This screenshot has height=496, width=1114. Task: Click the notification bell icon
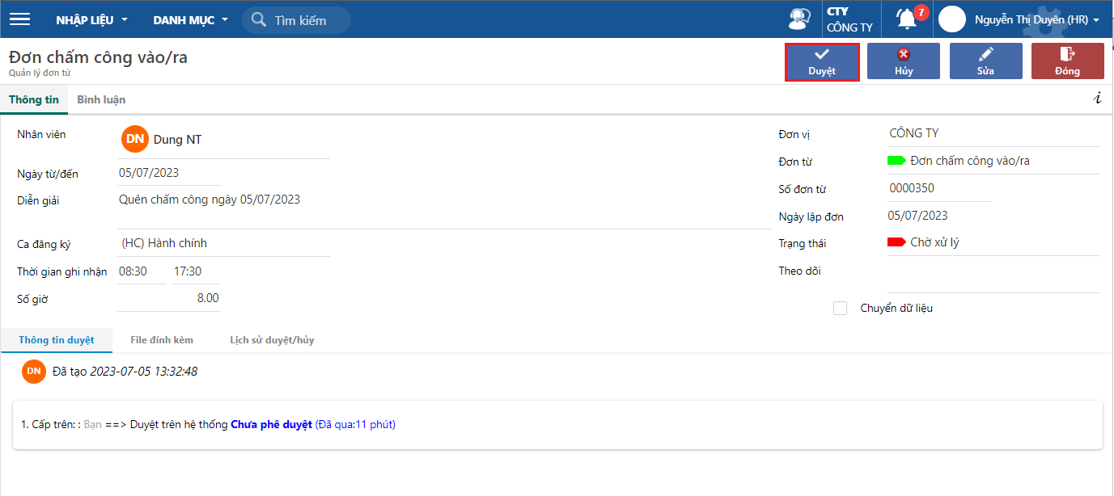[x=907, y=19]
